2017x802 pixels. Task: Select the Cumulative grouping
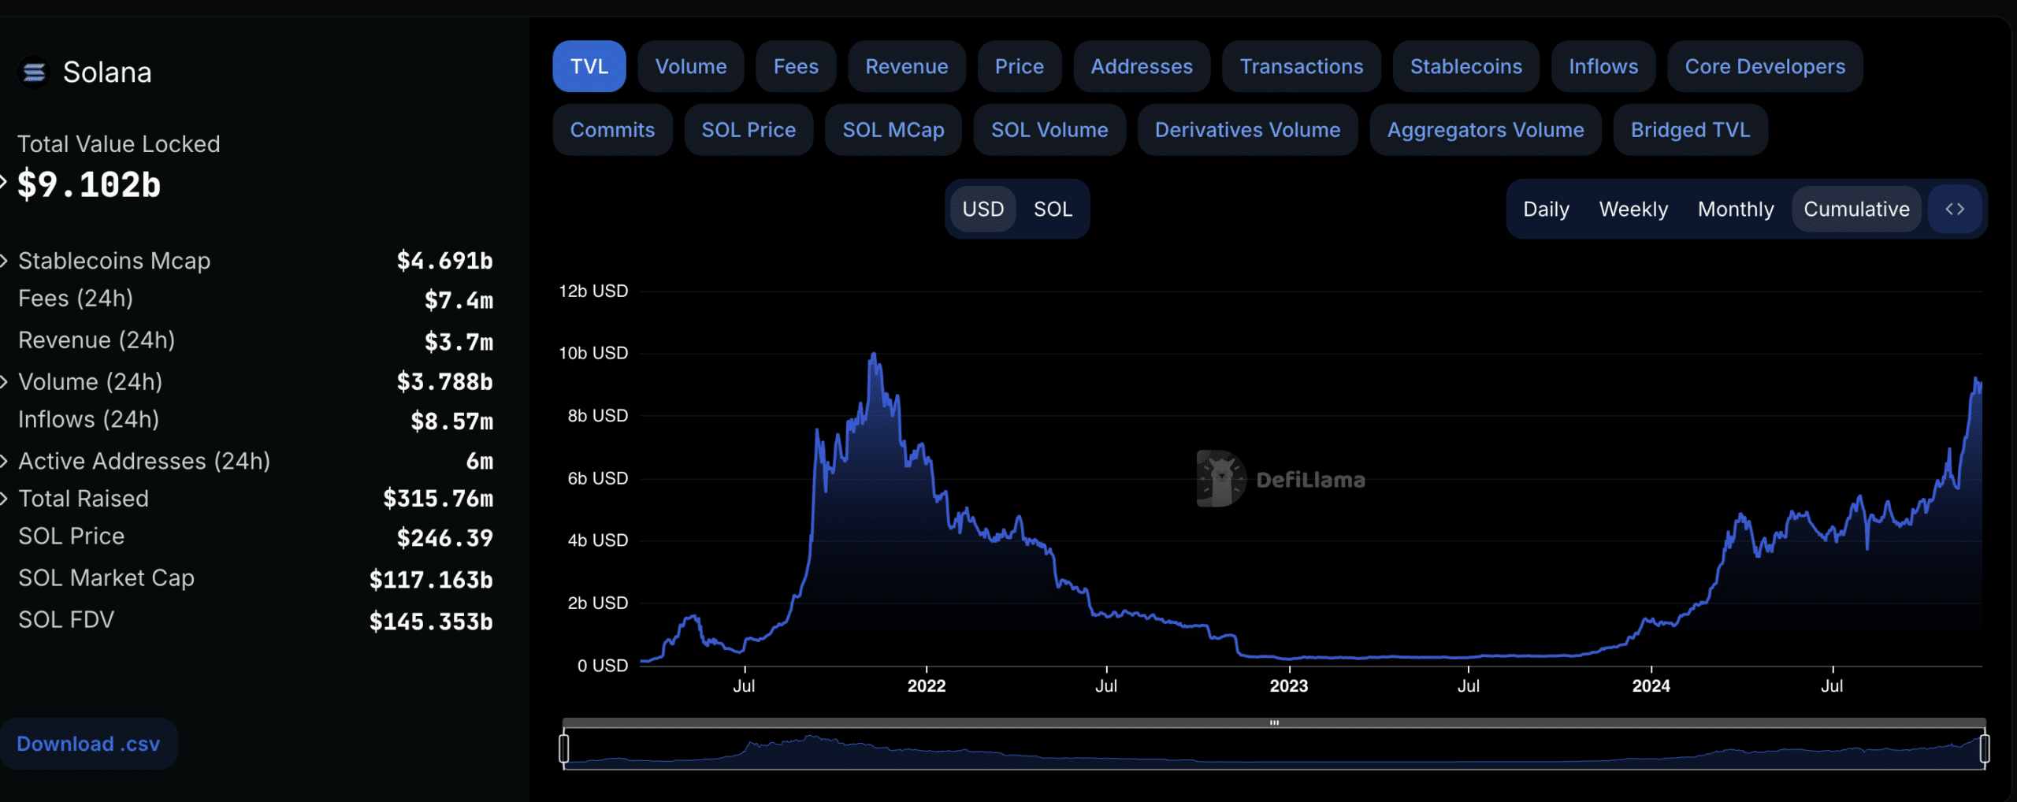[1856, 209]
